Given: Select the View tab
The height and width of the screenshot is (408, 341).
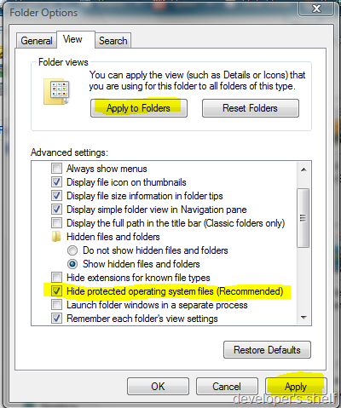Looking at the screenshot, I should coord(76,39).
